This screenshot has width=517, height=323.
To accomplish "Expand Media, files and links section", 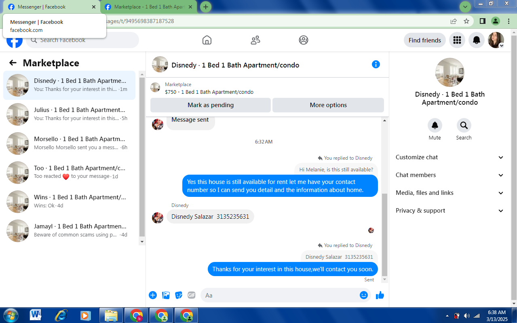I will (x=450, y=193).
